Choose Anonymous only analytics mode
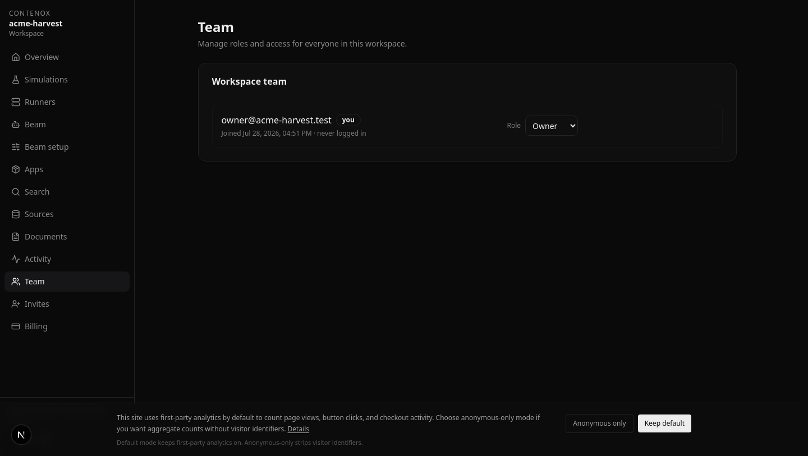 click(599, 423)
